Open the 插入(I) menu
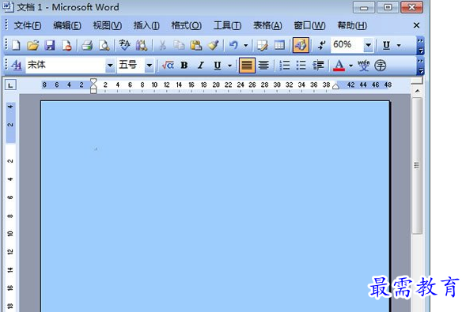The height and width of the screenshot is (312, 466). pyautogui.click(x=146, y=25)
